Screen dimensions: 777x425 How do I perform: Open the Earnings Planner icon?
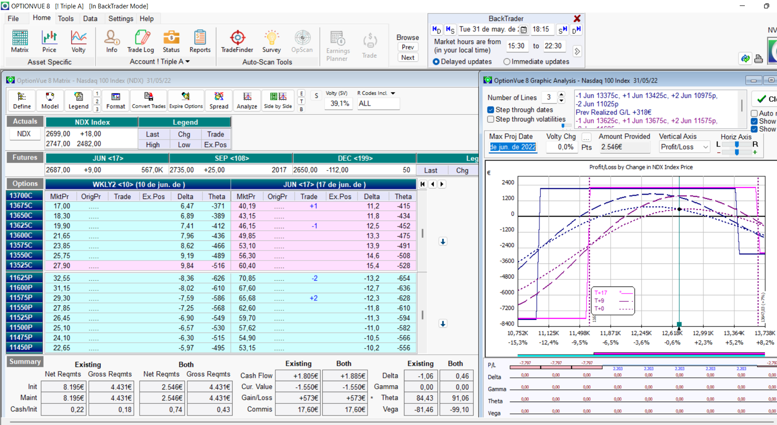click(x=338, y=46)
